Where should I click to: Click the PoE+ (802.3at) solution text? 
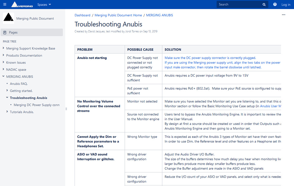tap(223, 88)
